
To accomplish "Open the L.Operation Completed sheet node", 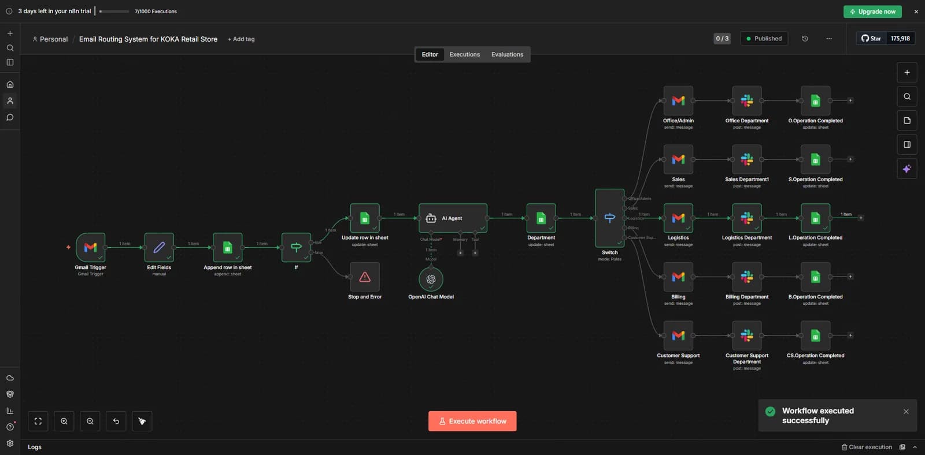I will (x=815, y=218).
